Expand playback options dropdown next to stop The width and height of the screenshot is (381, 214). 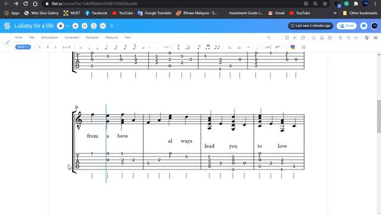(67, 26)
